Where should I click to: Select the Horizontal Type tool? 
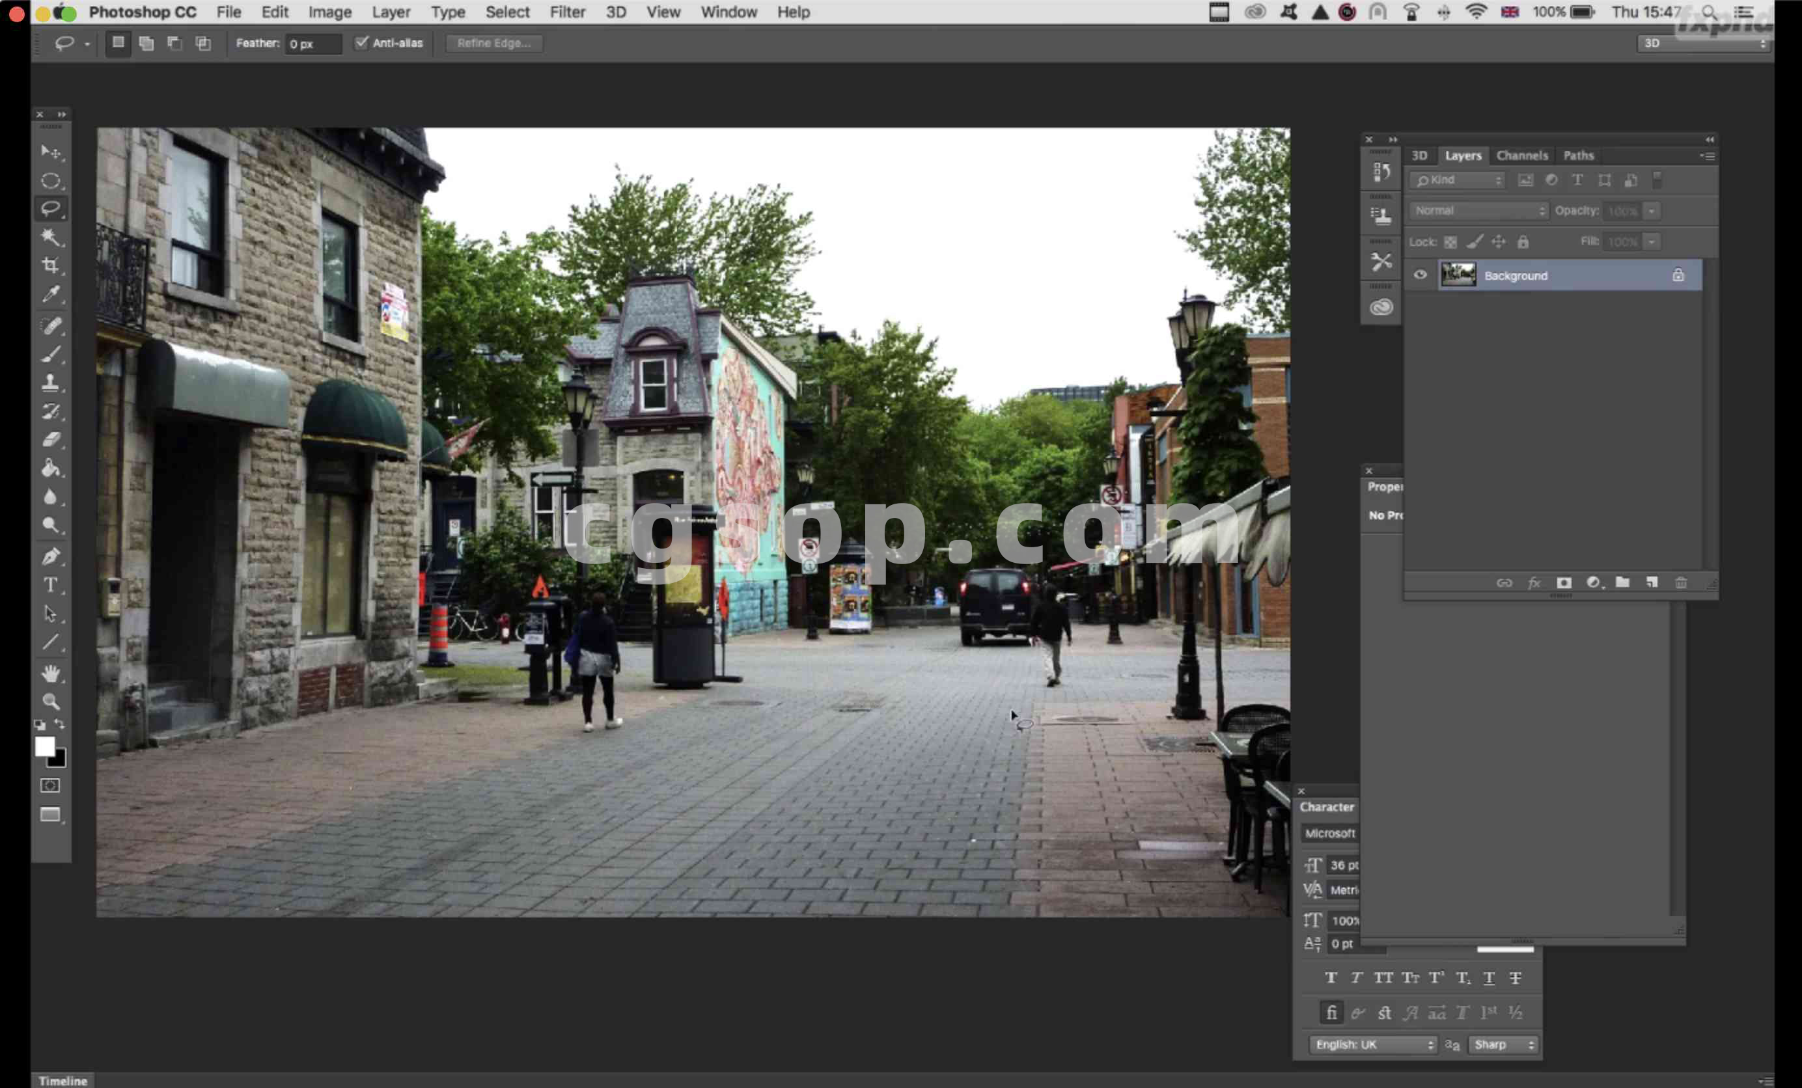click(x=51, y=585)
